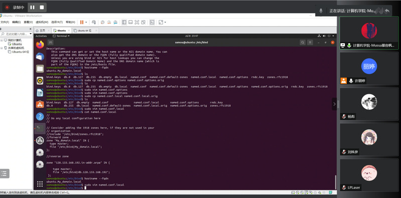The height and width of the screenshot is (198, 401).
Task: Open the VMware console view icon
Action: pyautogui.click(x=152, y=22)
